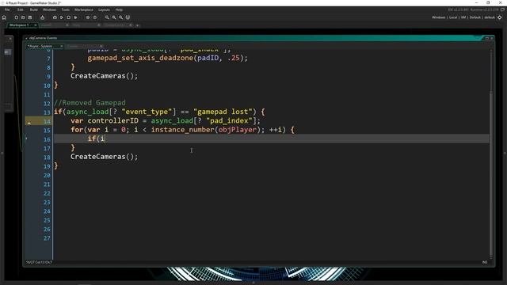Open the Windows menu
Image resolution: width=507 pixels, height=285 pixels.
[49, 9]
